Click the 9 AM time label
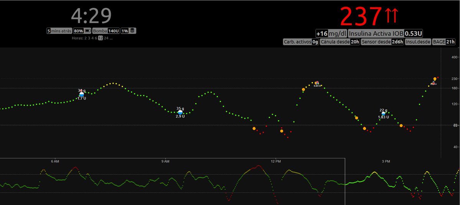Image resolution: width=460 pixels, height=205 pixels. pos(165,161)
